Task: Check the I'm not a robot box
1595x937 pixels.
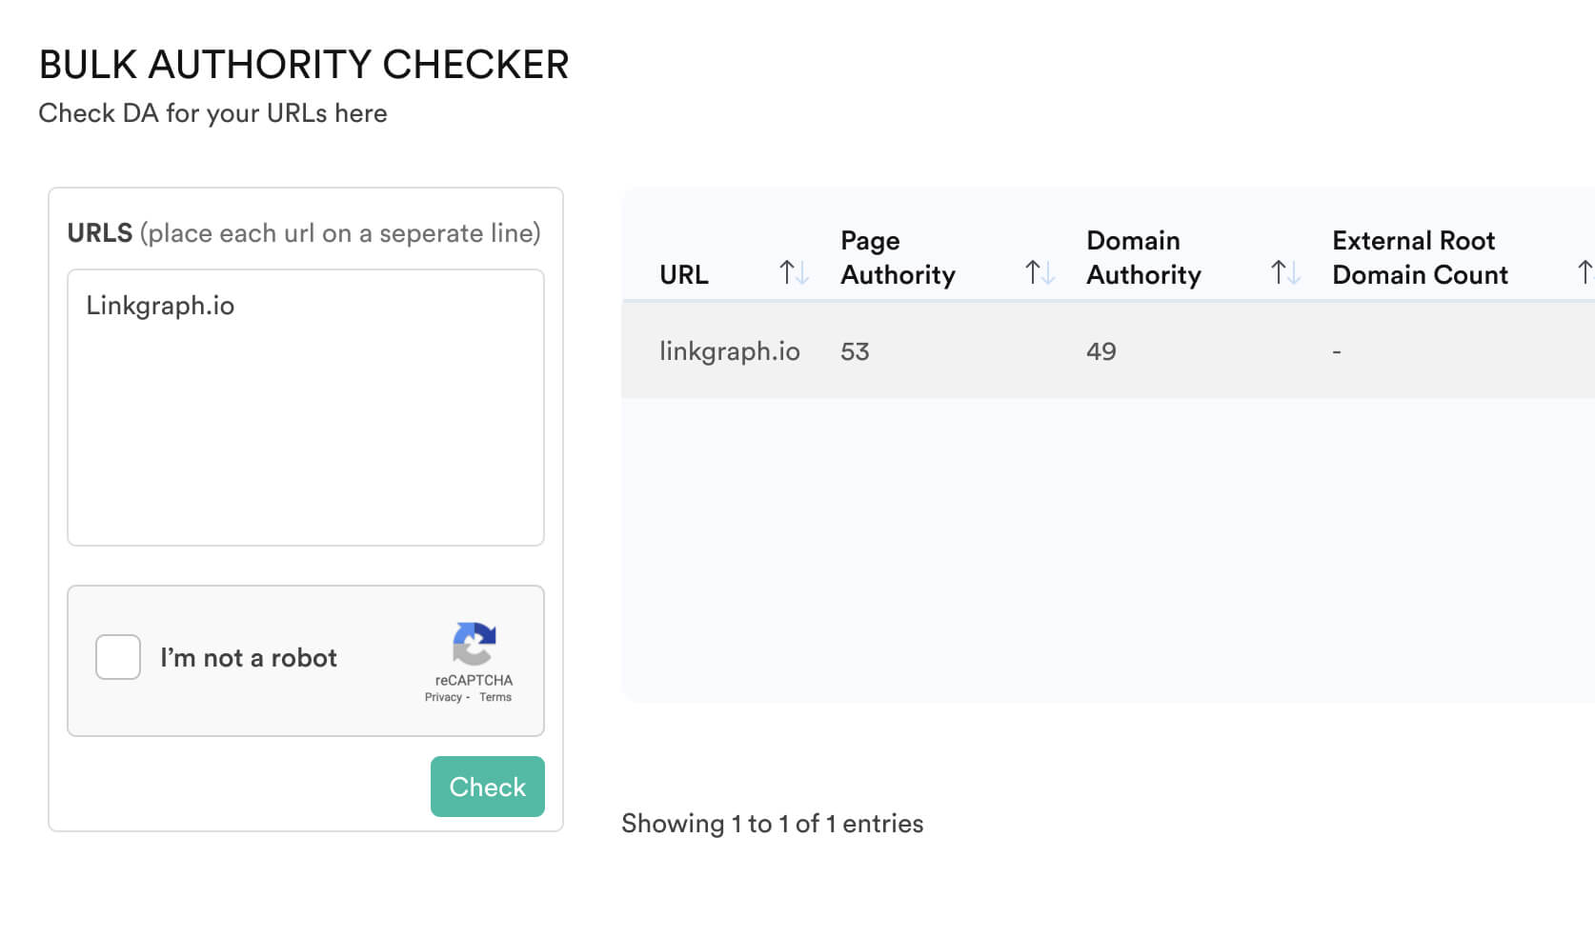Action: (118, 657)
